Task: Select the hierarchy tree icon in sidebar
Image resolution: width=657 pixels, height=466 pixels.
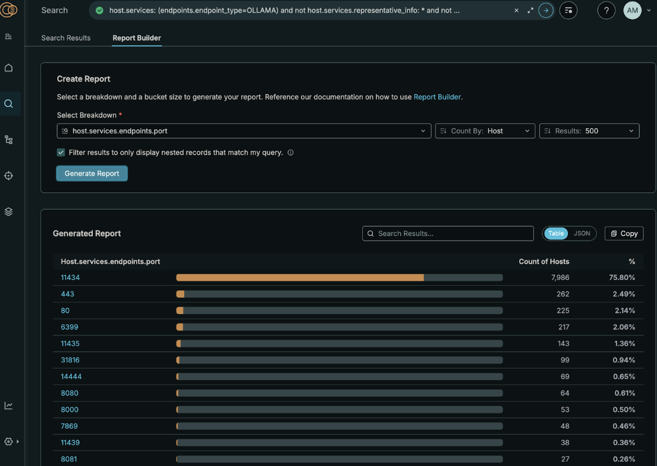Action: (8, 139)
